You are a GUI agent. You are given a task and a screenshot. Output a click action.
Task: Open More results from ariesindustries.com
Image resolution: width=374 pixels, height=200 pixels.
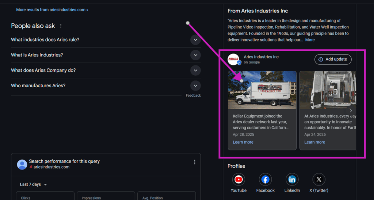pyautogui.click(x=52, y=10)
